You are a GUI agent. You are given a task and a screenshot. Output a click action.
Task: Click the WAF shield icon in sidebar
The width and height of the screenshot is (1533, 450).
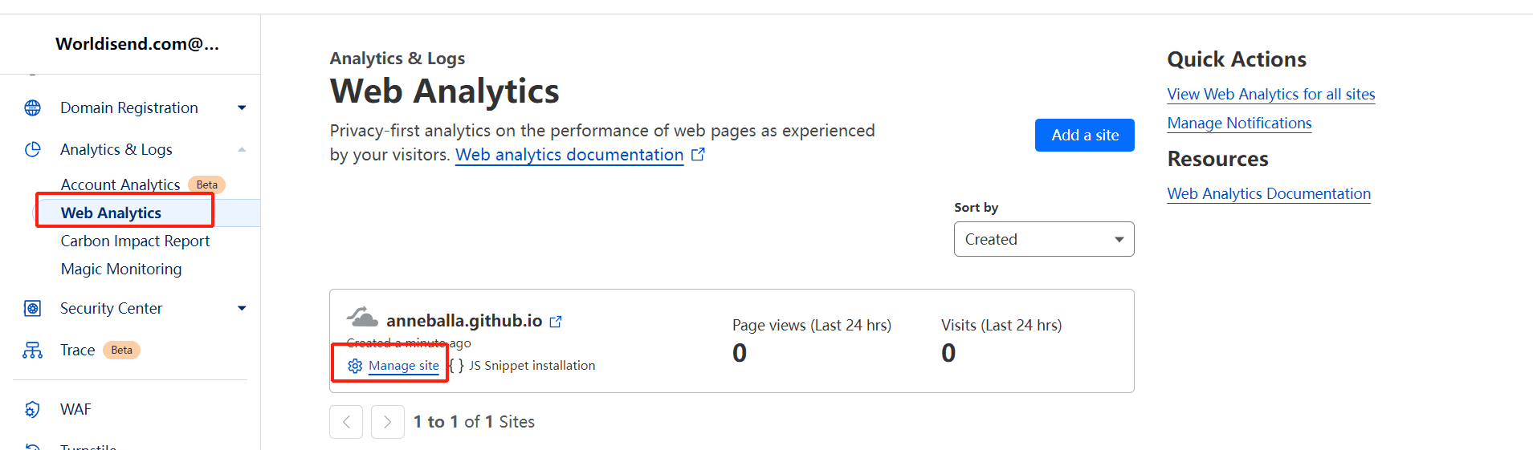(32, 410)
